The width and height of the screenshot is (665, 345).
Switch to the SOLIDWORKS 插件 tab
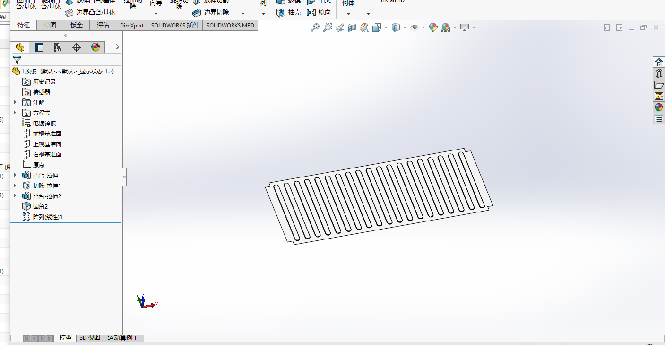(175, 26)
